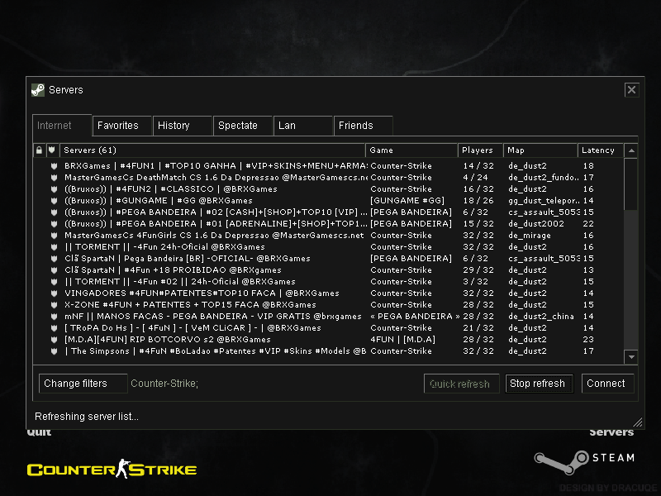Select MasterGamesCs DeathMatch CS 1.6 server

pos(216,178)
